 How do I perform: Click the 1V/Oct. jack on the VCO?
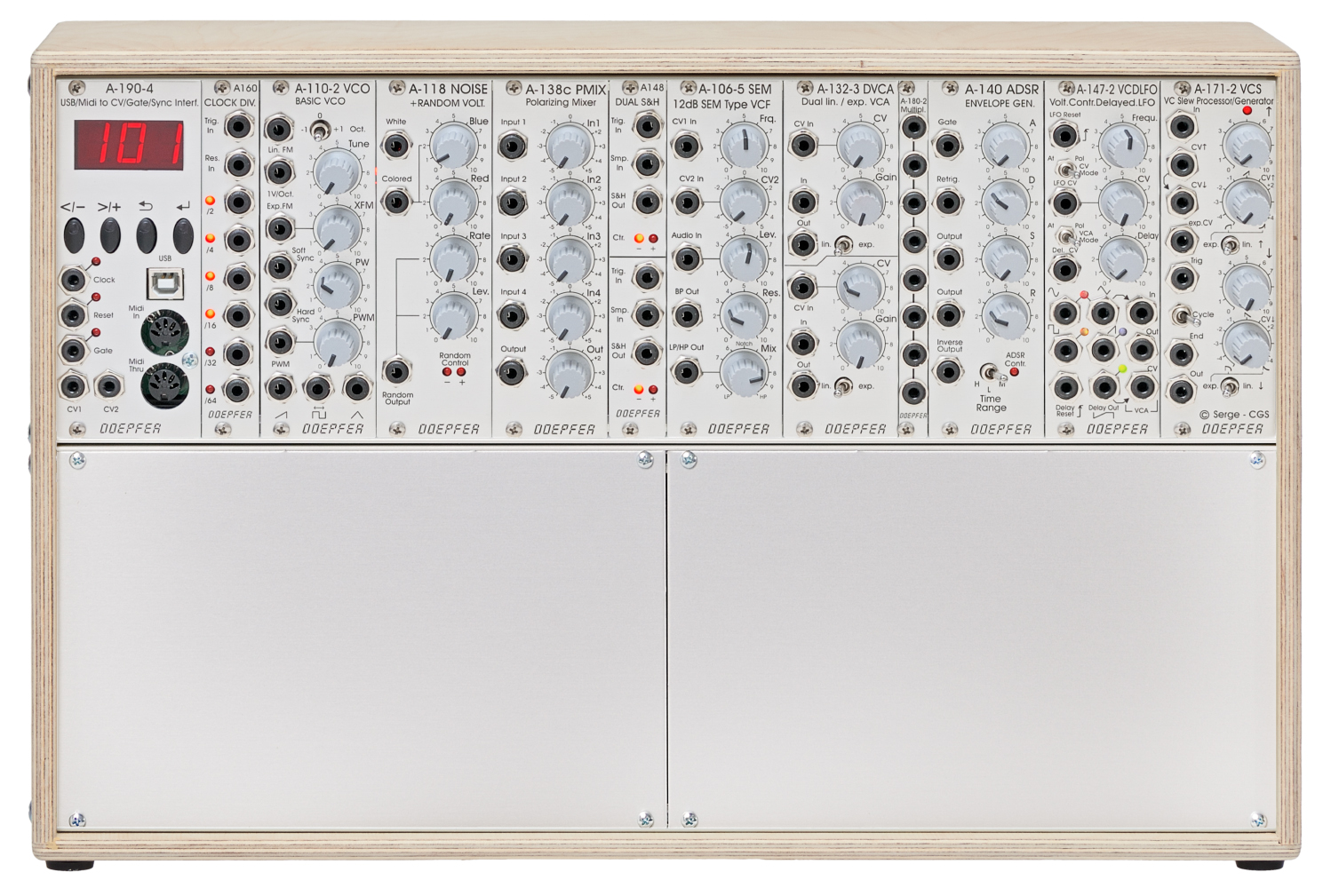[x=280, y=170]
